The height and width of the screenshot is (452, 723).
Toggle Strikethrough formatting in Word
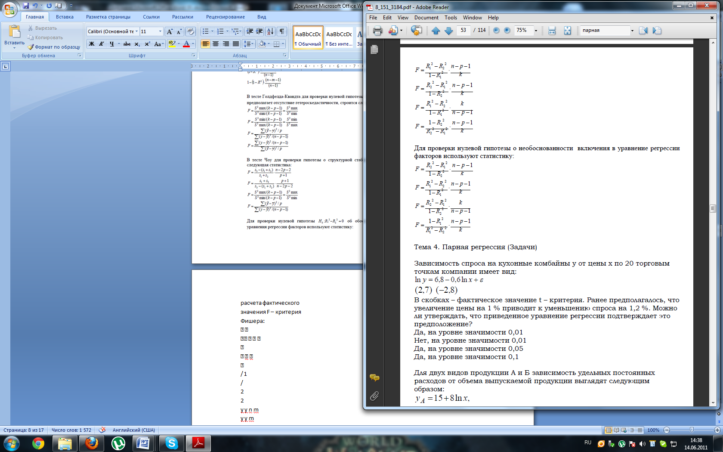click(127, 44)
